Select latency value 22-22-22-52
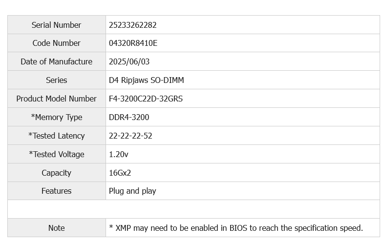 130,136
